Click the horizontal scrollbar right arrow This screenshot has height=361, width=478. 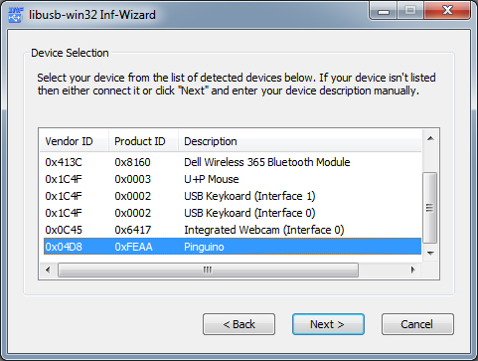pyautogui.click(x=413, y=270)
